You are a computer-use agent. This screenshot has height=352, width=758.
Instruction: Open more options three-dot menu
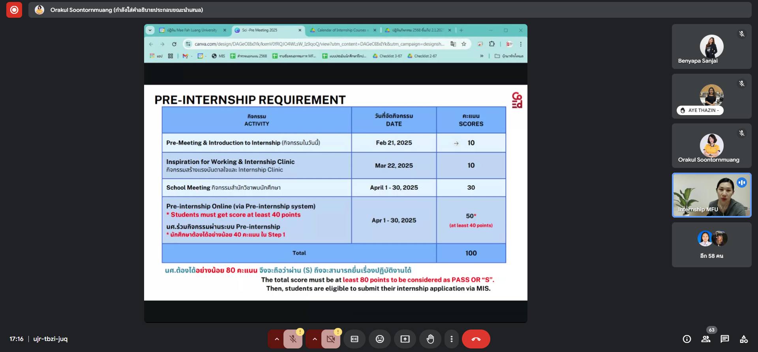pos(452,339)
